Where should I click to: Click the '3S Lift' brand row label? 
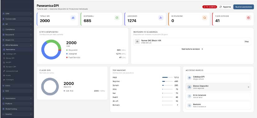[115, 101]
